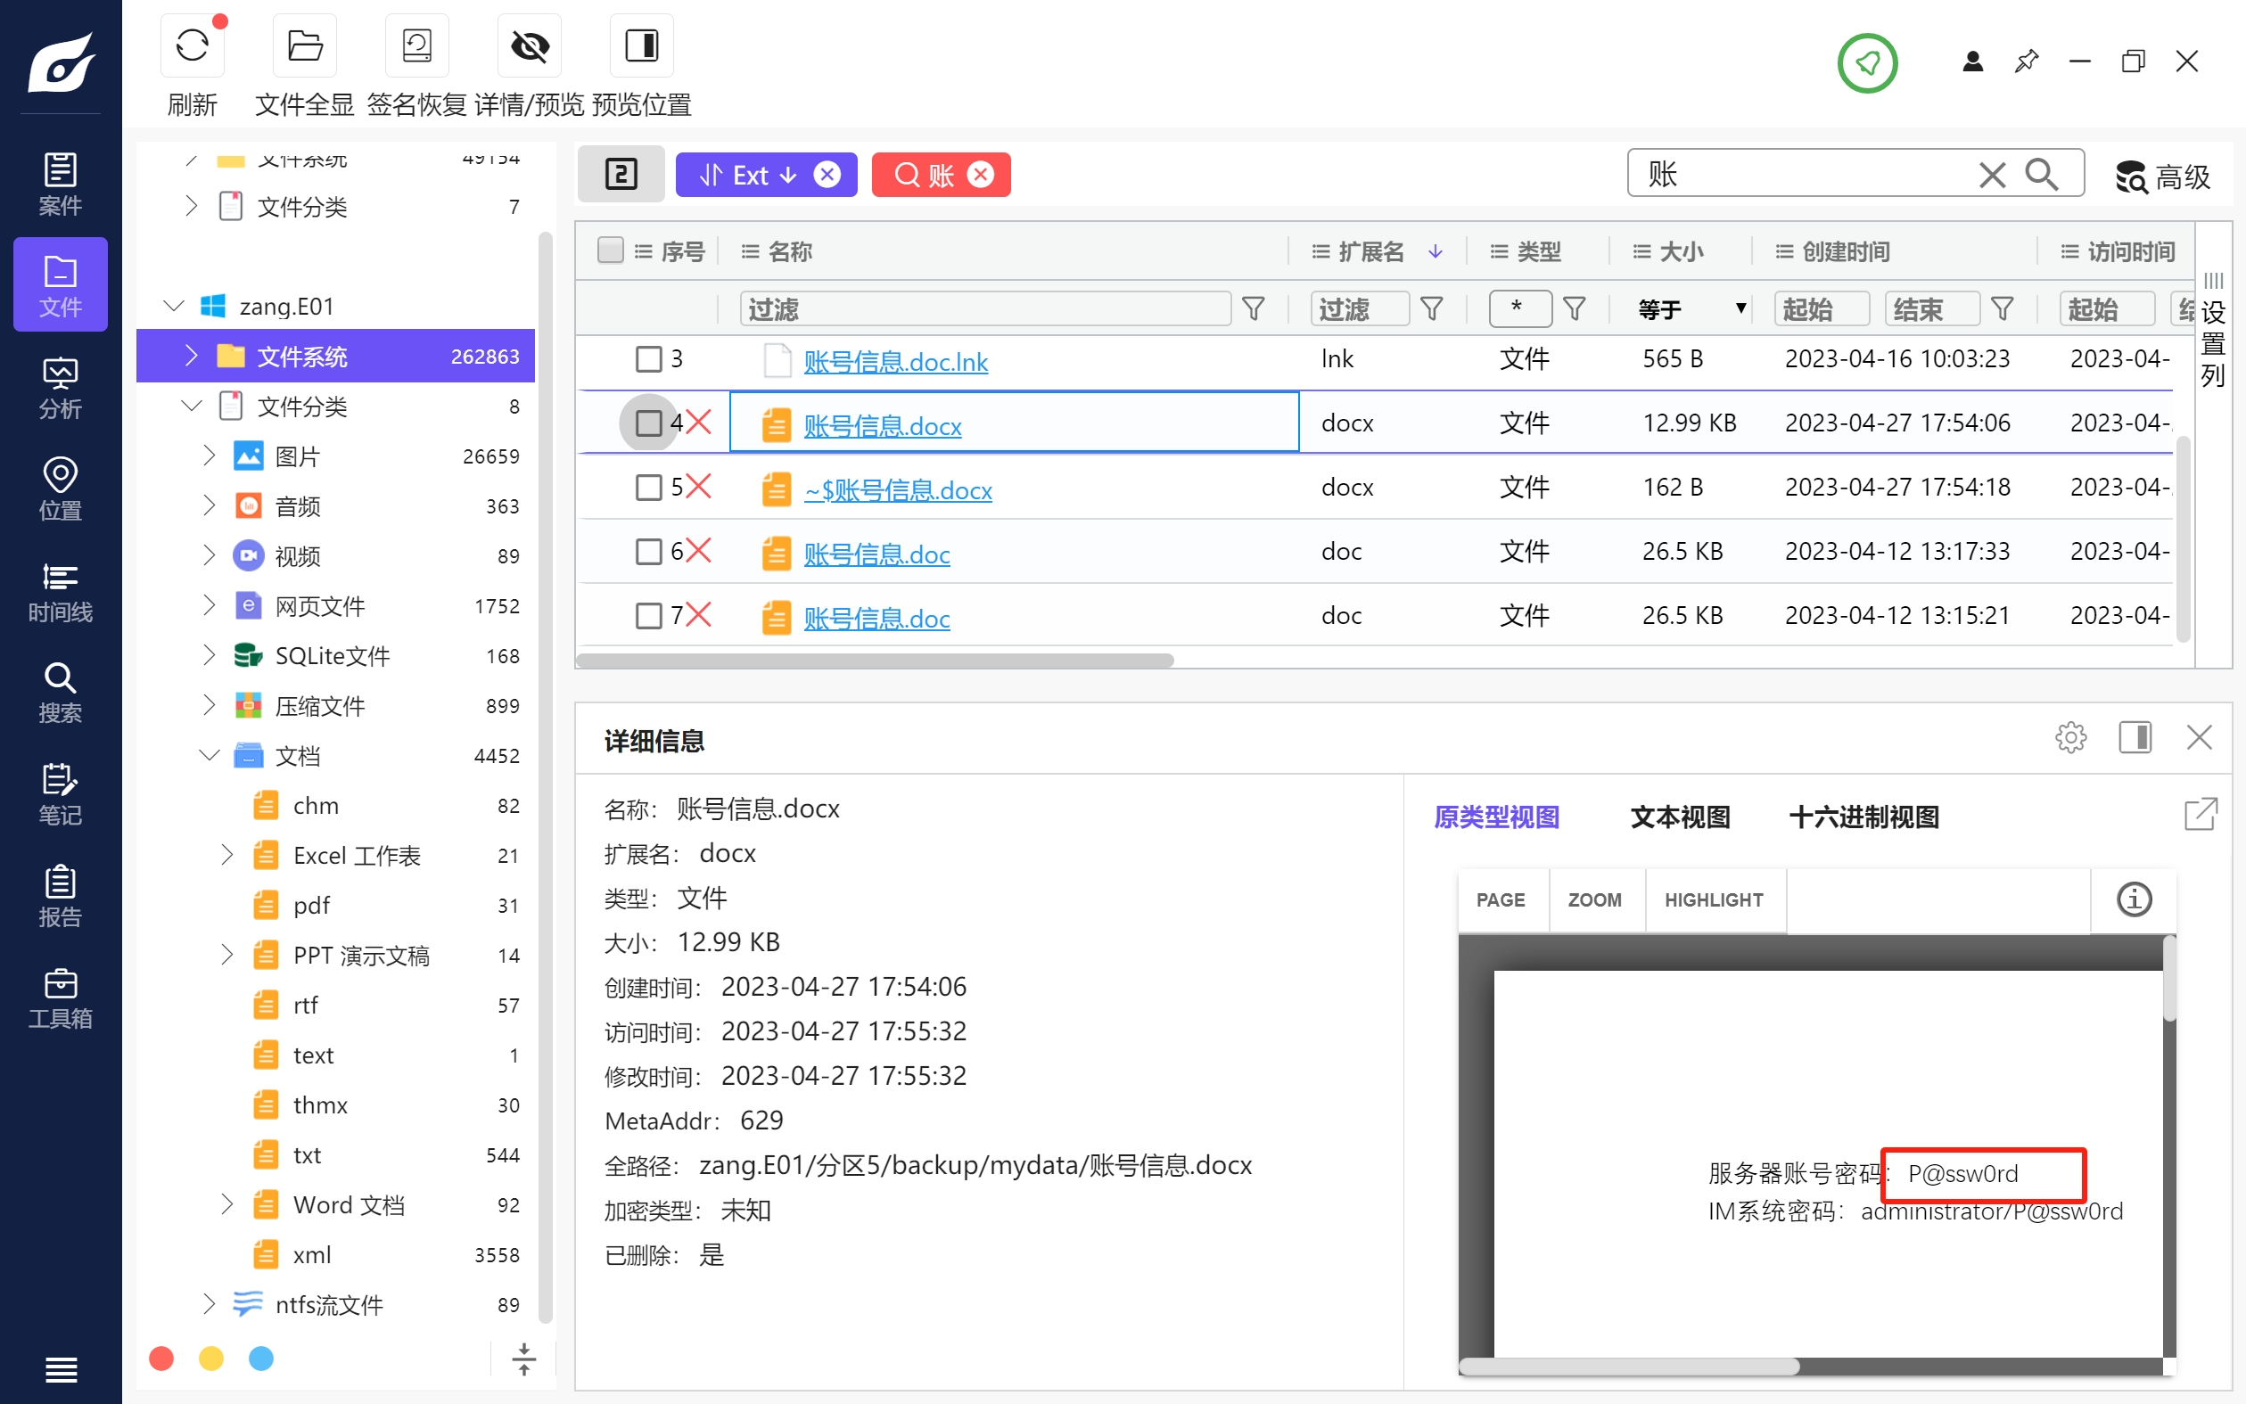Close the 详细信息 panel
2246x1404 pixels.
coord(2199,737)
